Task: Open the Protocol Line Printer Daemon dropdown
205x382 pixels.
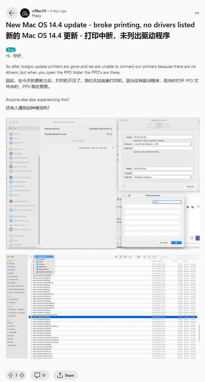Action: tap(163, 144)
